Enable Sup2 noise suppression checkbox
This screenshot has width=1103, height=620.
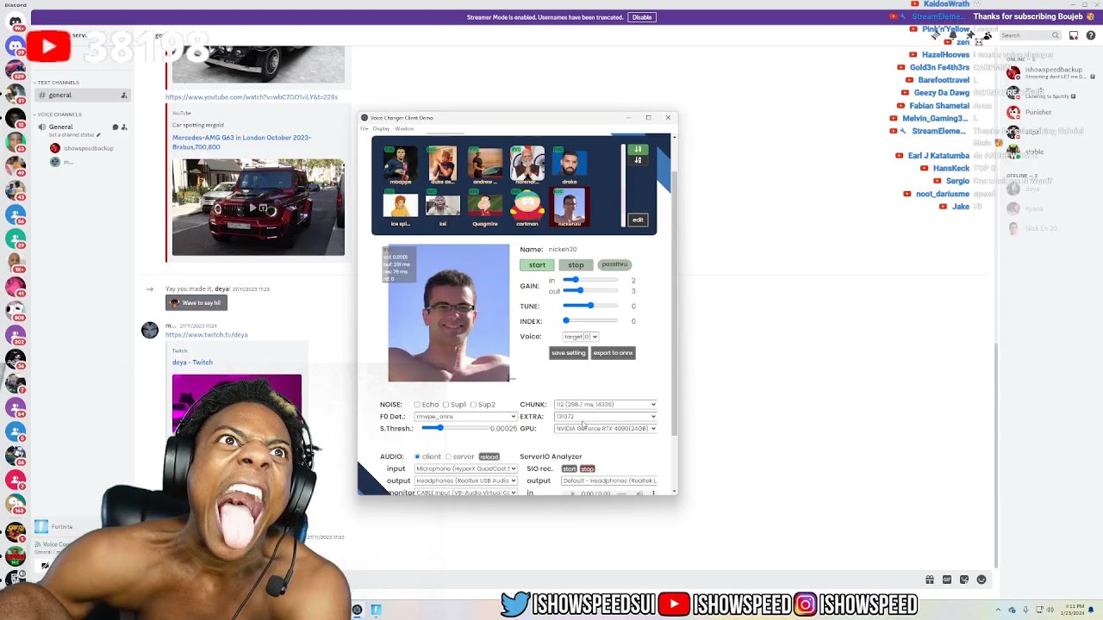tap(473, 405)
